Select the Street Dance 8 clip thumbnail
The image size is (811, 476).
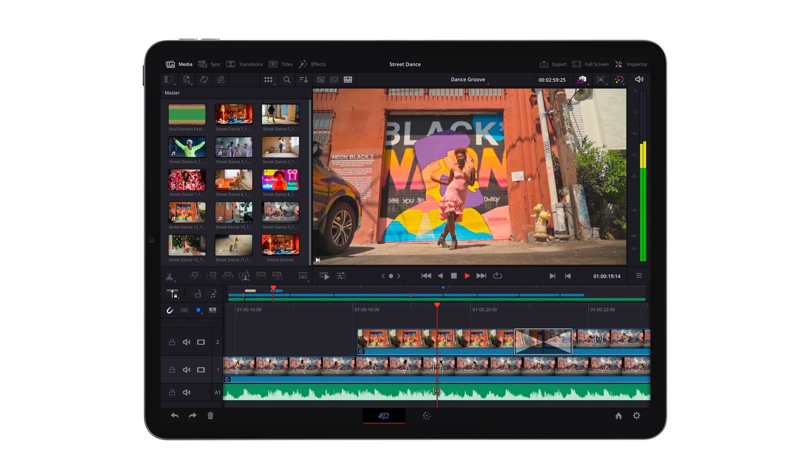(280, 180)
